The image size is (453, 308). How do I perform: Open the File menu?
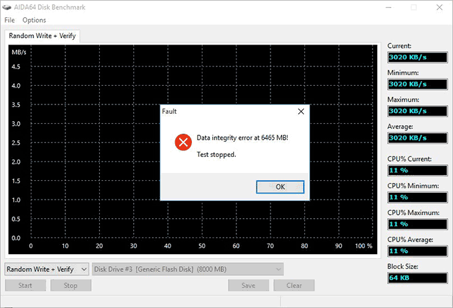coord(9,20)
